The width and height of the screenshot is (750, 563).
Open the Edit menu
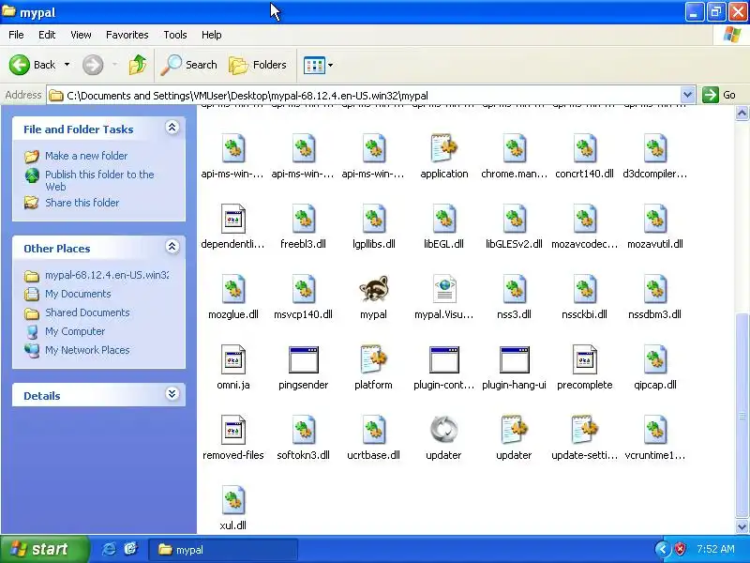pyautogui.click(x=47, y=35)
